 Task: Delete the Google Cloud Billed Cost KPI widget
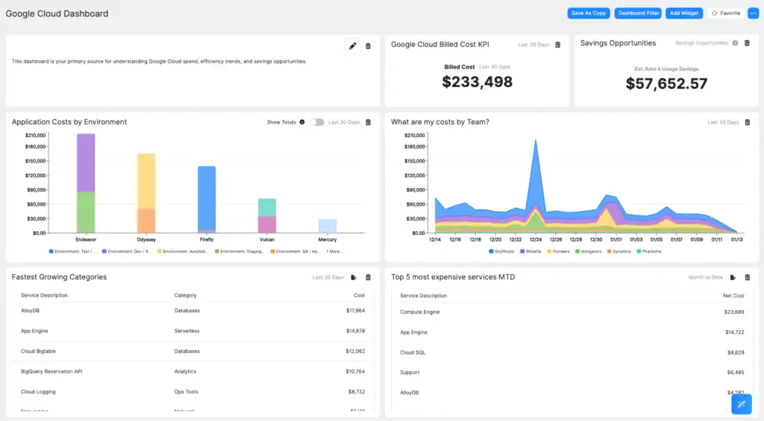[x=558, y=45]
